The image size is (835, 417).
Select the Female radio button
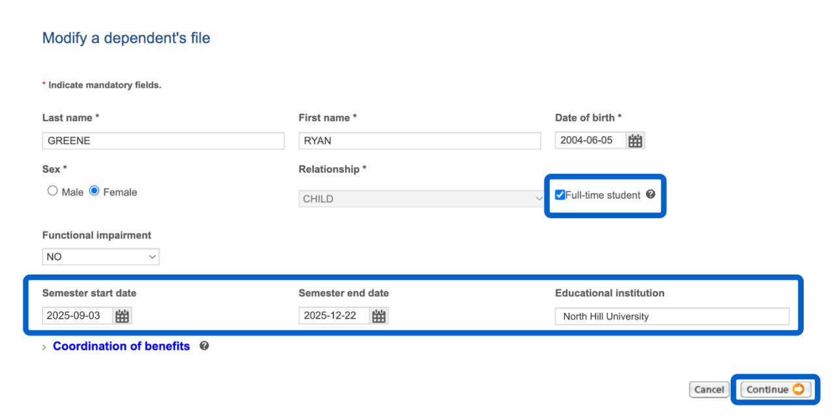(x=94, y=192)
